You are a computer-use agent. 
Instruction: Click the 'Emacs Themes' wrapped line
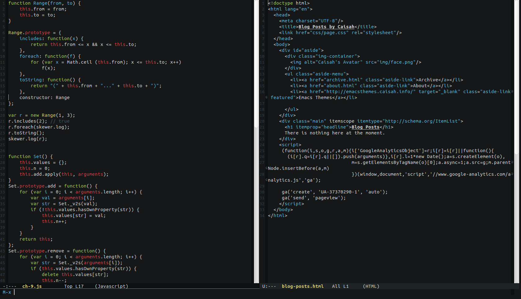pyautogui.click(x=314, y=97)
